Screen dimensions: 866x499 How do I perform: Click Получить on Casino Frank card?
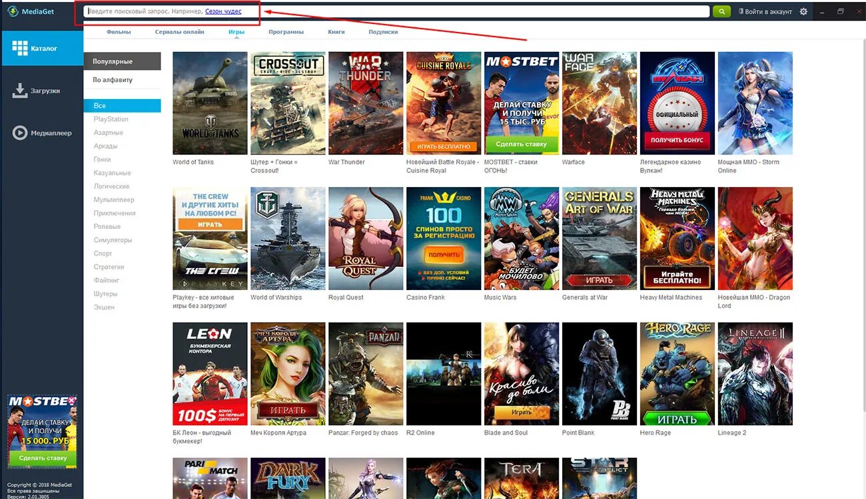[444, 254]
